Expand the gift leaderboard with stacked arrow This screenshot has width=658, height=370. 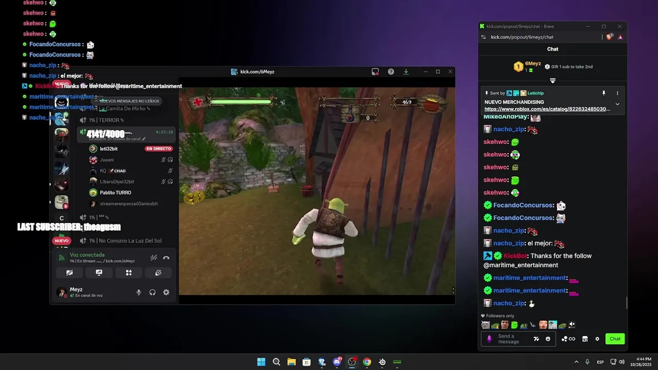[x=553, y=81]
